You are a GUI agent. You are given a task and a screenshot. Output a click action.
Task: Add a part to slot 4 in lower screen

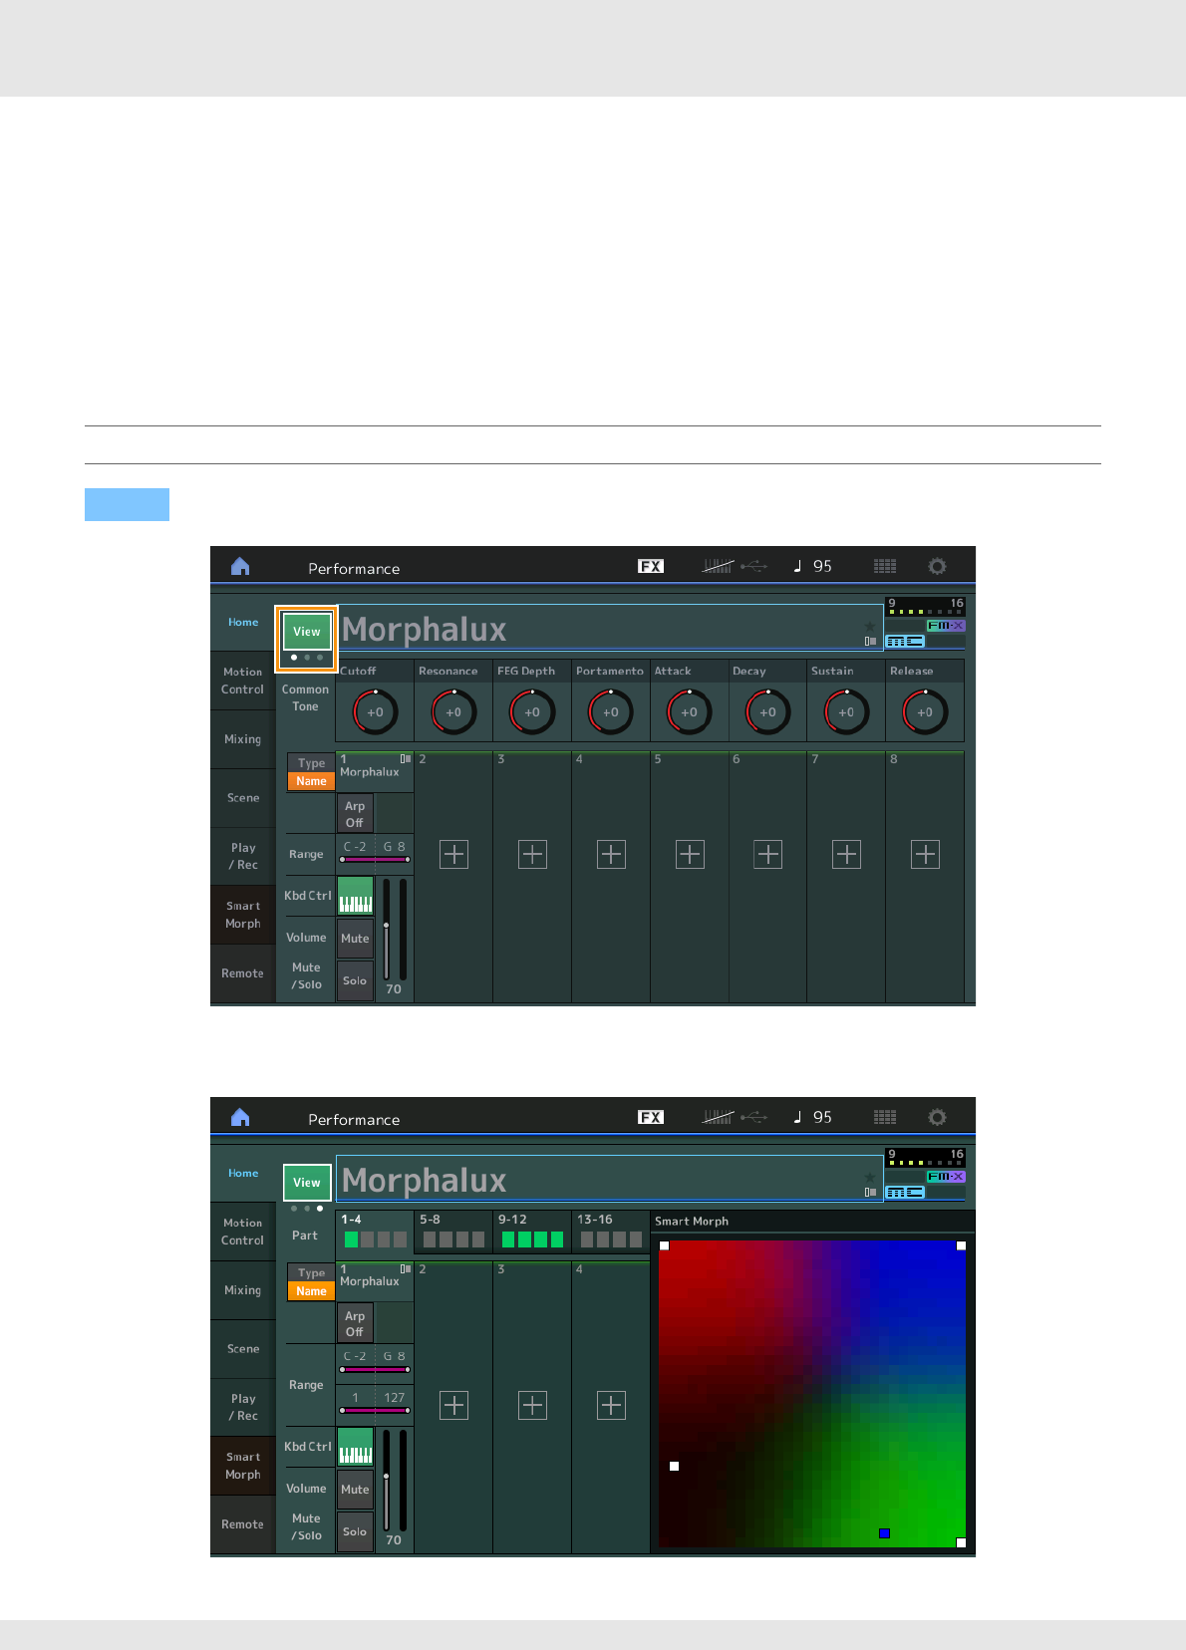[611, 1405]
